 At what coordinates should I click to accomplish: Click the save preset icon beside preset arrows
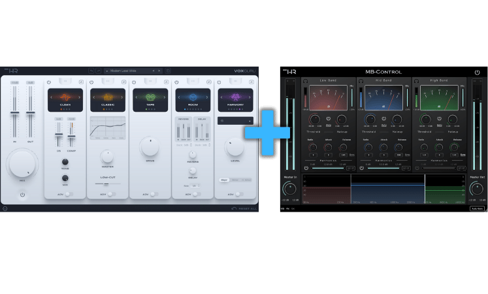click(x=168, y=71)
